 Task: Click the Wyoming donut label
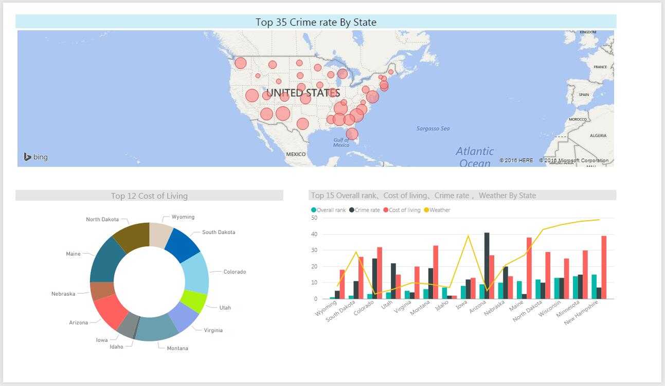coord(183,217)
